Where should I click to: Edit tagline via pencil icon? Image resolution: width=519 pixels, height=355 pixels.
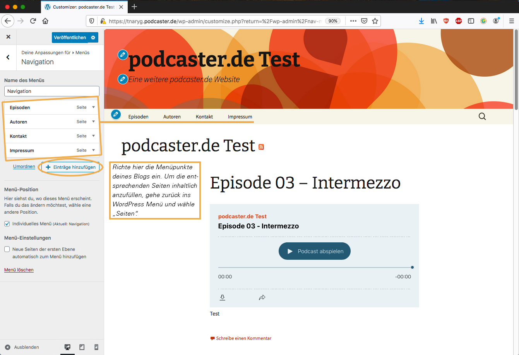(x=123, y=79)
